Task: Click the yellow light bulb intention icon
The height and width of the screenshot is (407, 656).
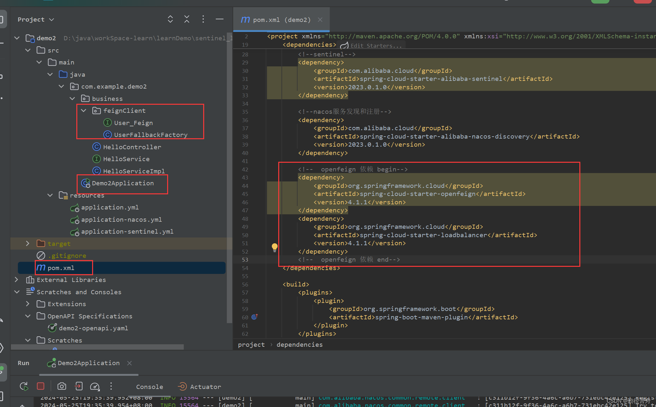Action: click(274, 247)
